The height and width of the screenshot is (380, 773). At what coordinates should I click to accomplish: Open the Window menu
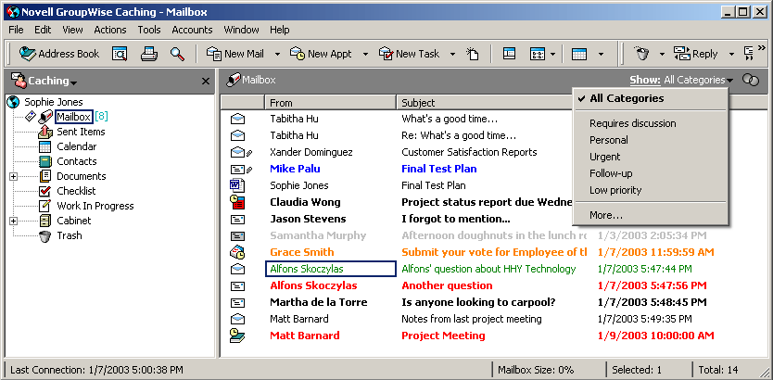tap(241, 30)
